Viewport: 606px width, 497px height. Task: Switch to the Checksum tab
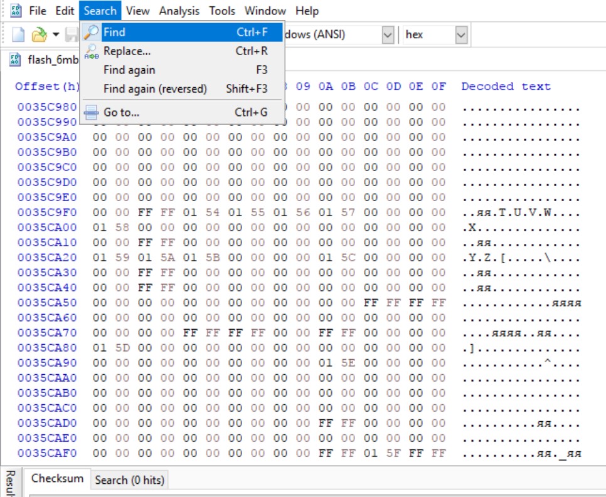57,479
